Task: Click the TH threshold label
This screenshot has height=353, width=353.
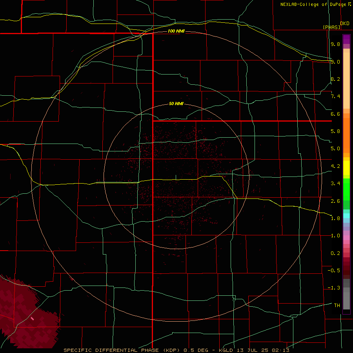Action: [337, 306]
